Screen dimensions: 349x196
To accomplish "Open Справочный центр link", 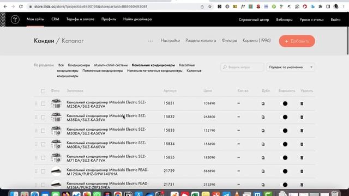I will 254,20.
